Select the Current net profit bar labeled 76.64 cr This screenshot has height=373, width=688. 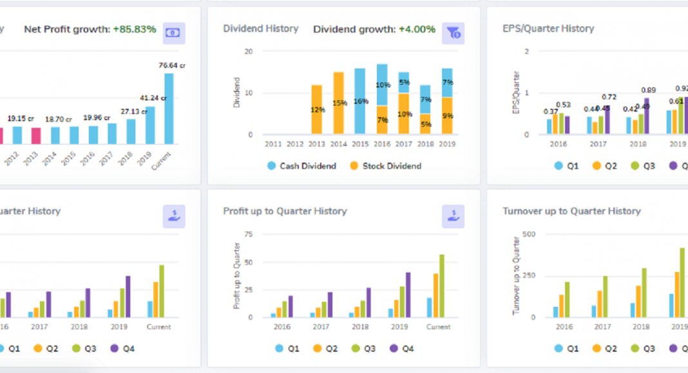(x=169, y=109)
